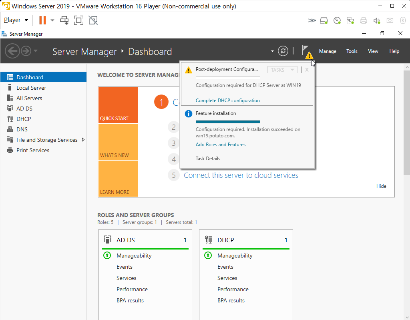Click the Bluetooth device icon
The image size is (410, 320).
(x=403, y=20)
